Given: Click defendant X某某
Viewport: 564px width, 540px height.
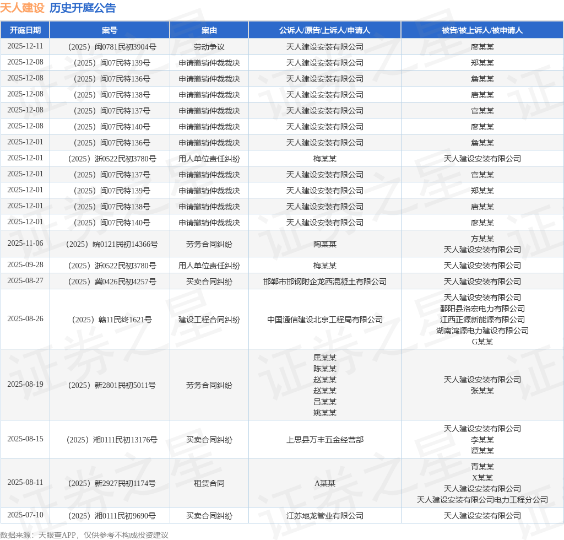Looking at the screenshot, I should 482,478.
